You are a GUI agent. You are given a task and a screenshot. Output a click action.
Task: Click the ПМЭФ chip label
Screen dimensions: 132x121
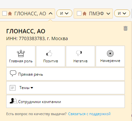coord(96,14)
